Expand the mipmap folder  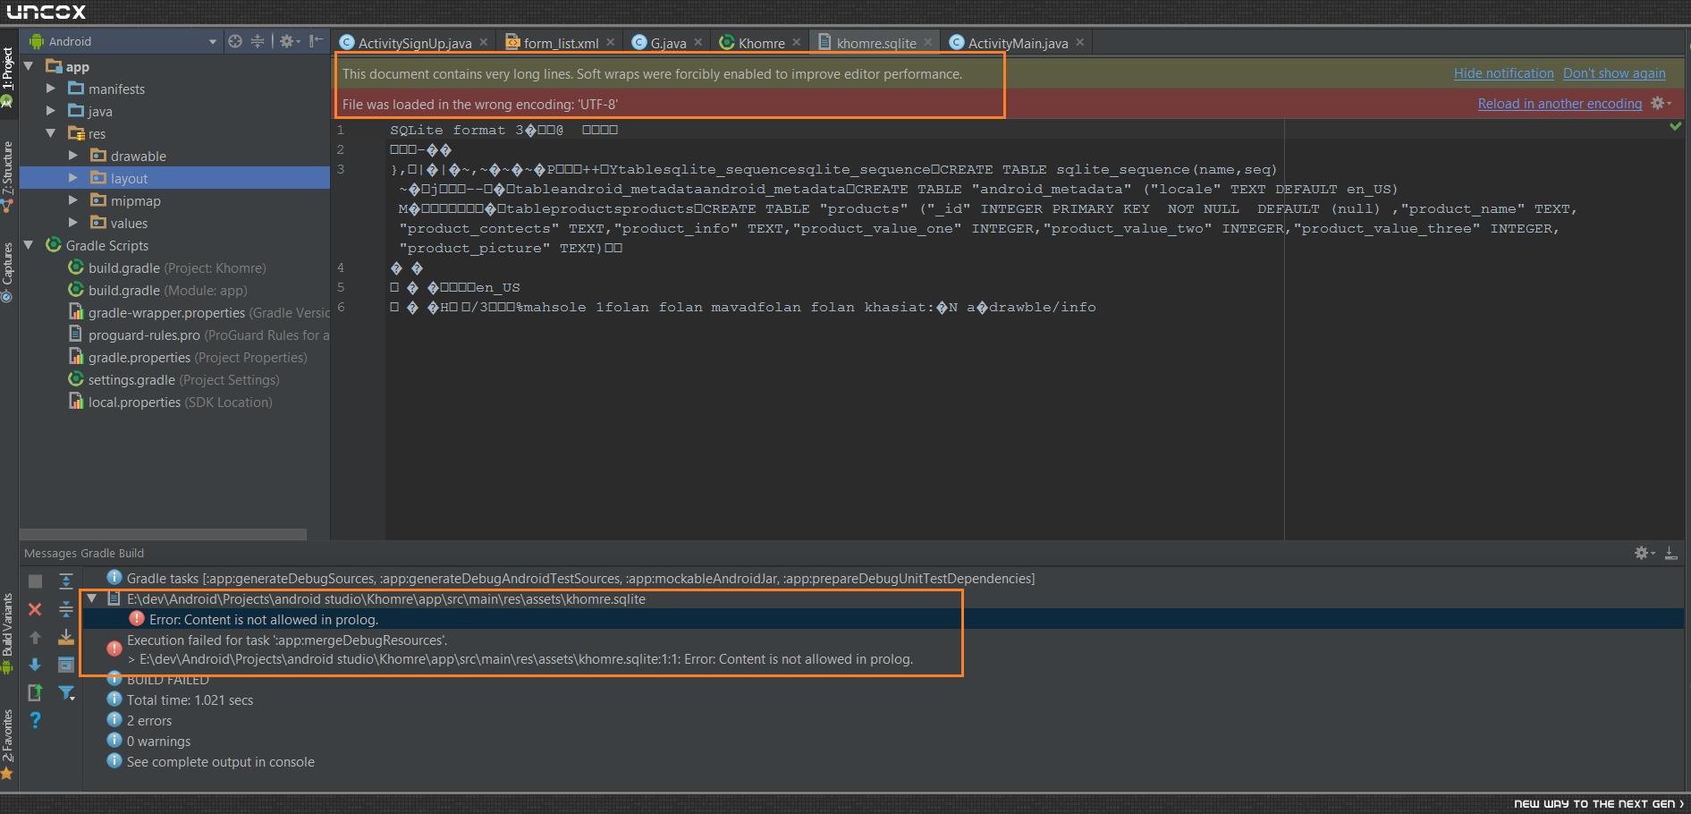pyautogui.click(x=73, y=200)
